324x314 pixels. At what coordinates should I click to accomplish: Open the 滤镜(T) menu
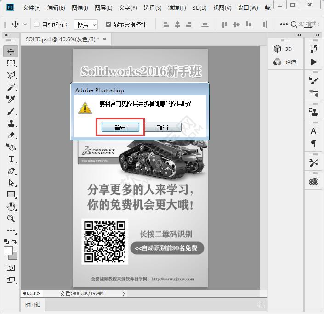pos(177,8)
